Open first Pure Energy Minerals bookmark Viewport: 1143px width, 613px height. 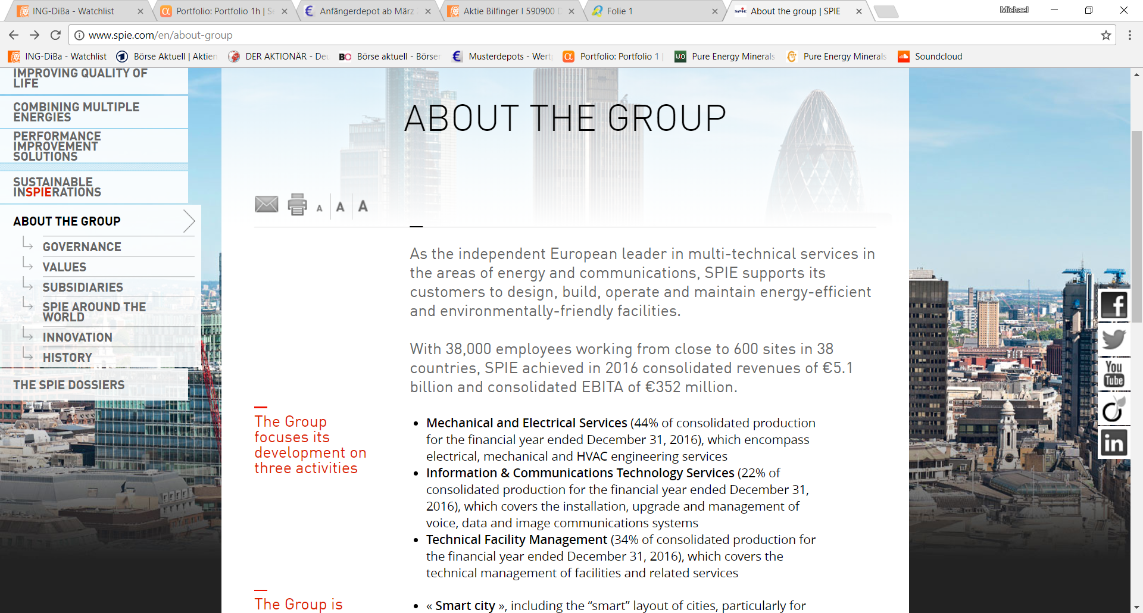[725, 57]
